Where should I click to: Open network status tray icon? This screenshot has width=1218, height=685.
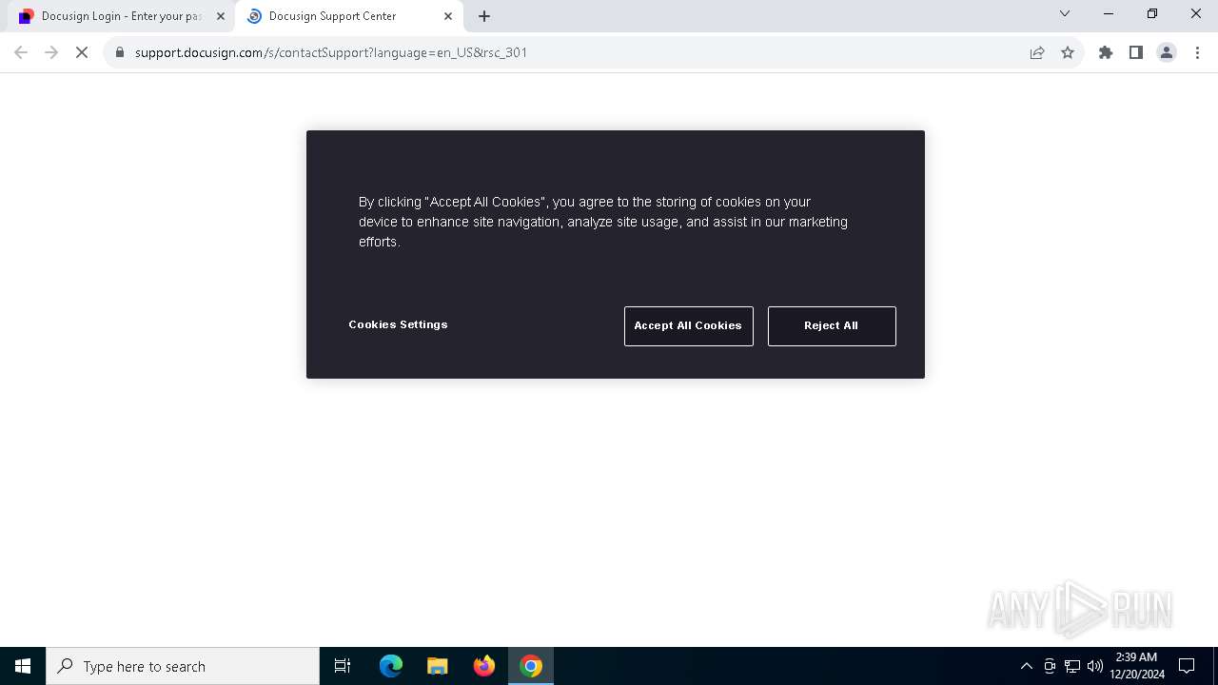(1072, 666)
